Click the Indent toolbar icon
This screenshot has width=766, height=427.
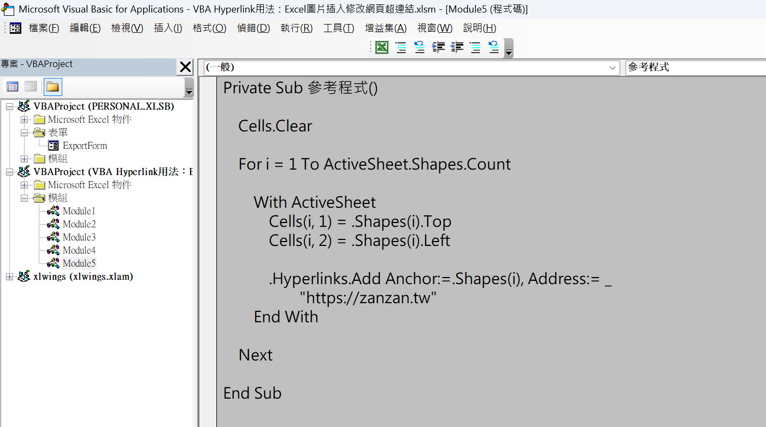click(x=438, y=47)
